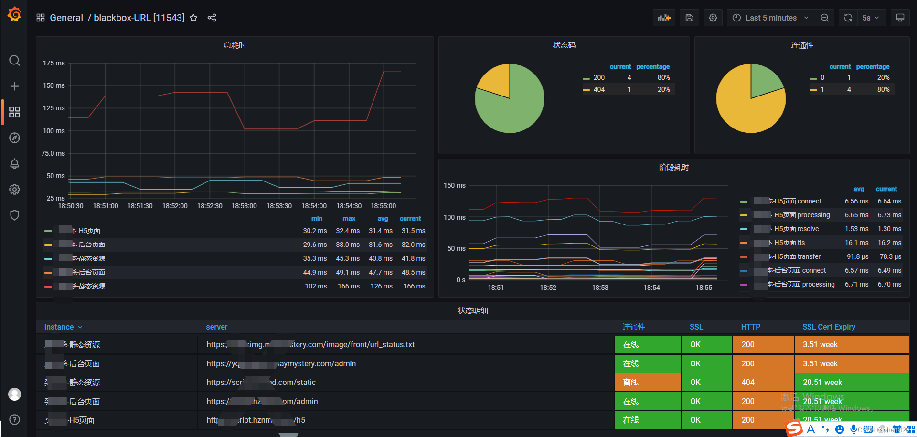Toggle the 200 series in 状态码 legend
917x437 pixels.
pyautogui.click(x=599, y=77)
